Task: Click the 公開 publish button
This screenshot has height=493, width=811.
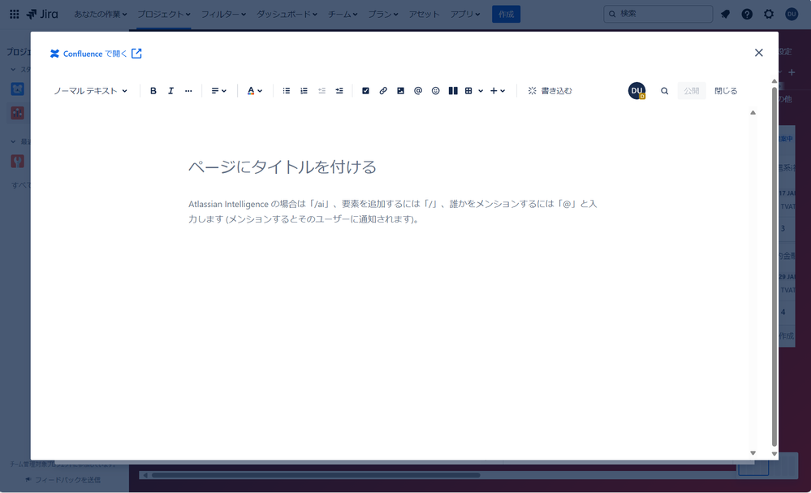Action: point(692,90)
